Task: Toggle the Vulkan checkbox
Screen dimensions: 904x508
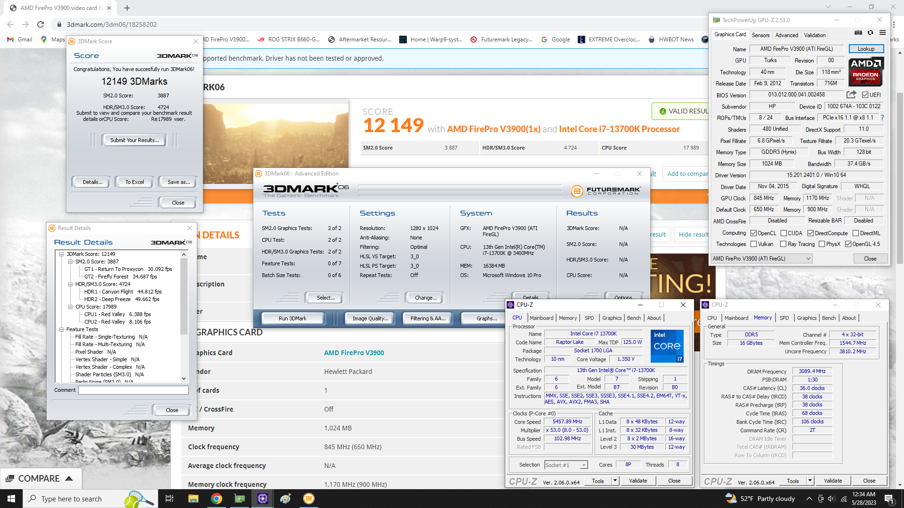Action: [x=753, y=244]
